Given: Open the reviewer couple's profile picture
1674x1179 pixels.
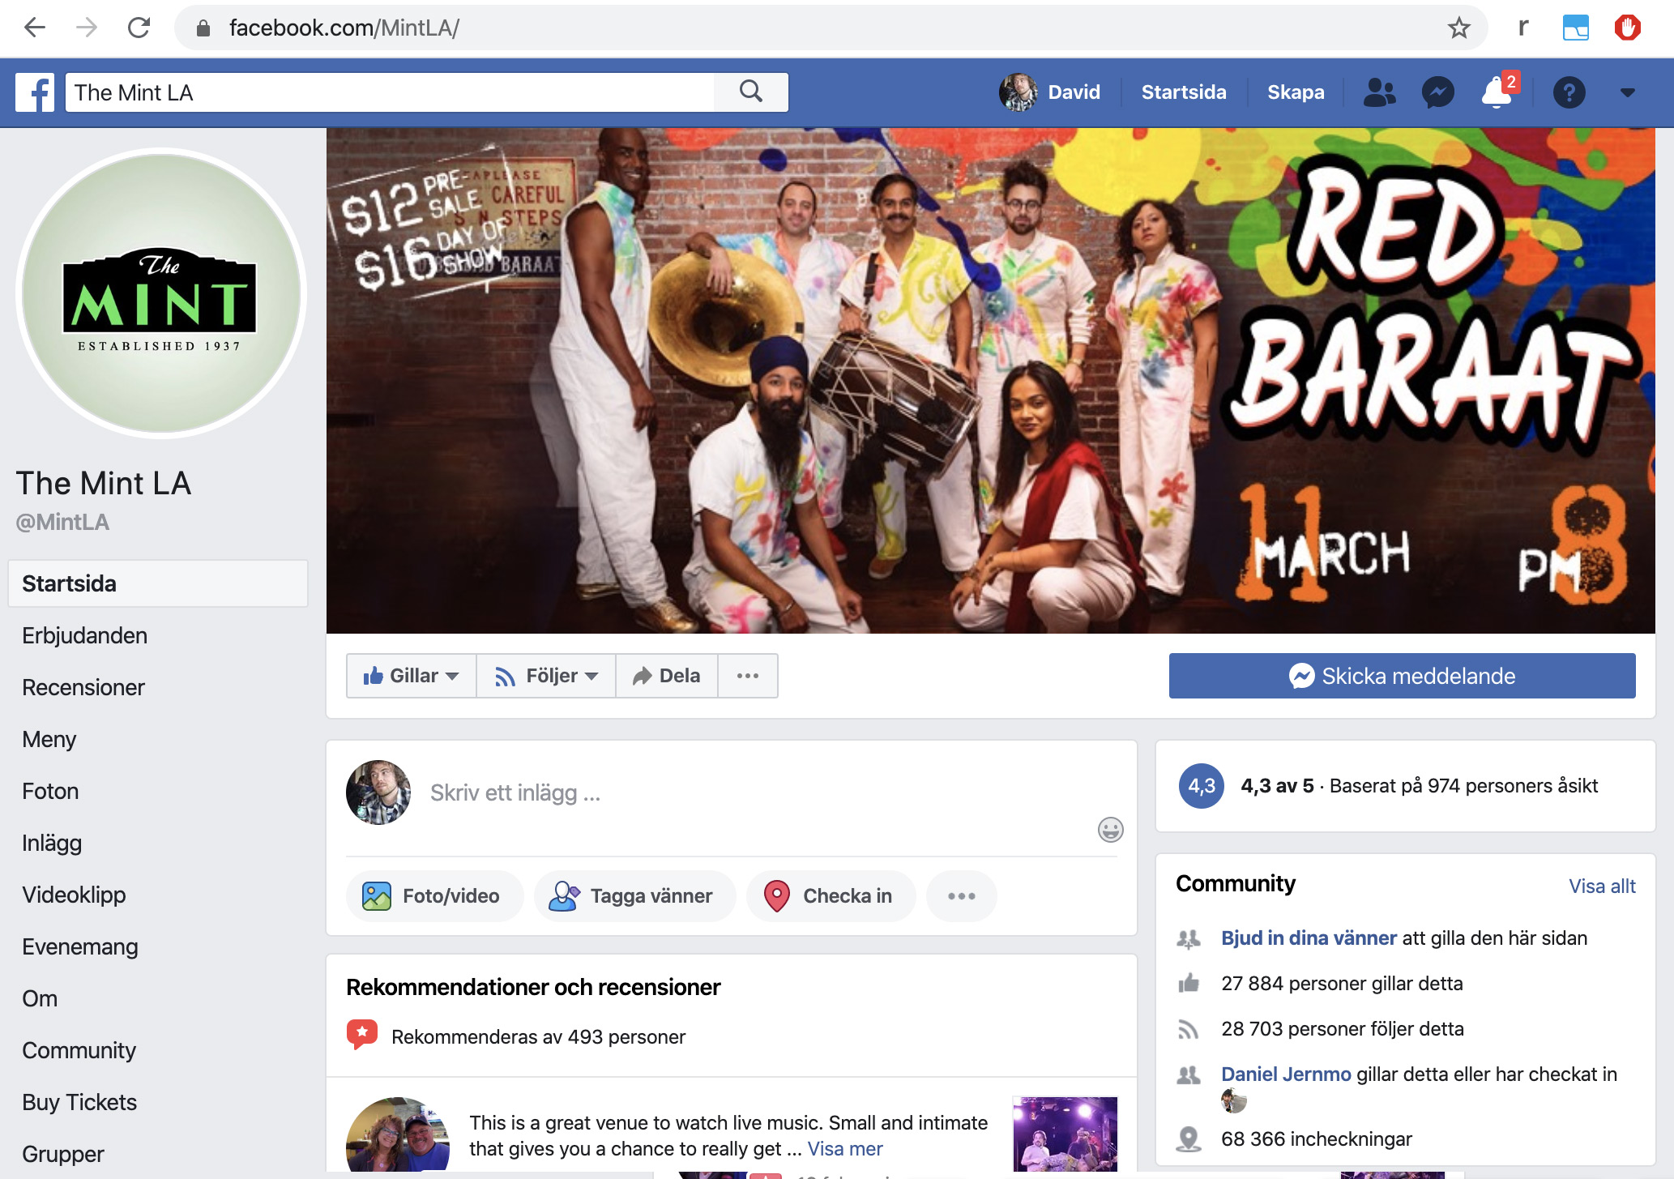Looking at the screenshot, I should (x=398, y=1136).
